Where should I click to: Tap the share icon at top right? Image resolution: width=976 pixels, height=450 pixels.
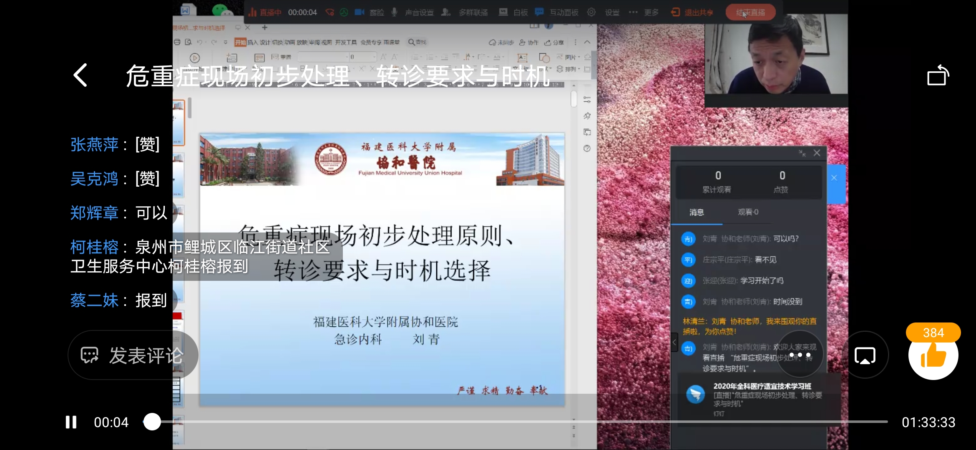[938, 75]
